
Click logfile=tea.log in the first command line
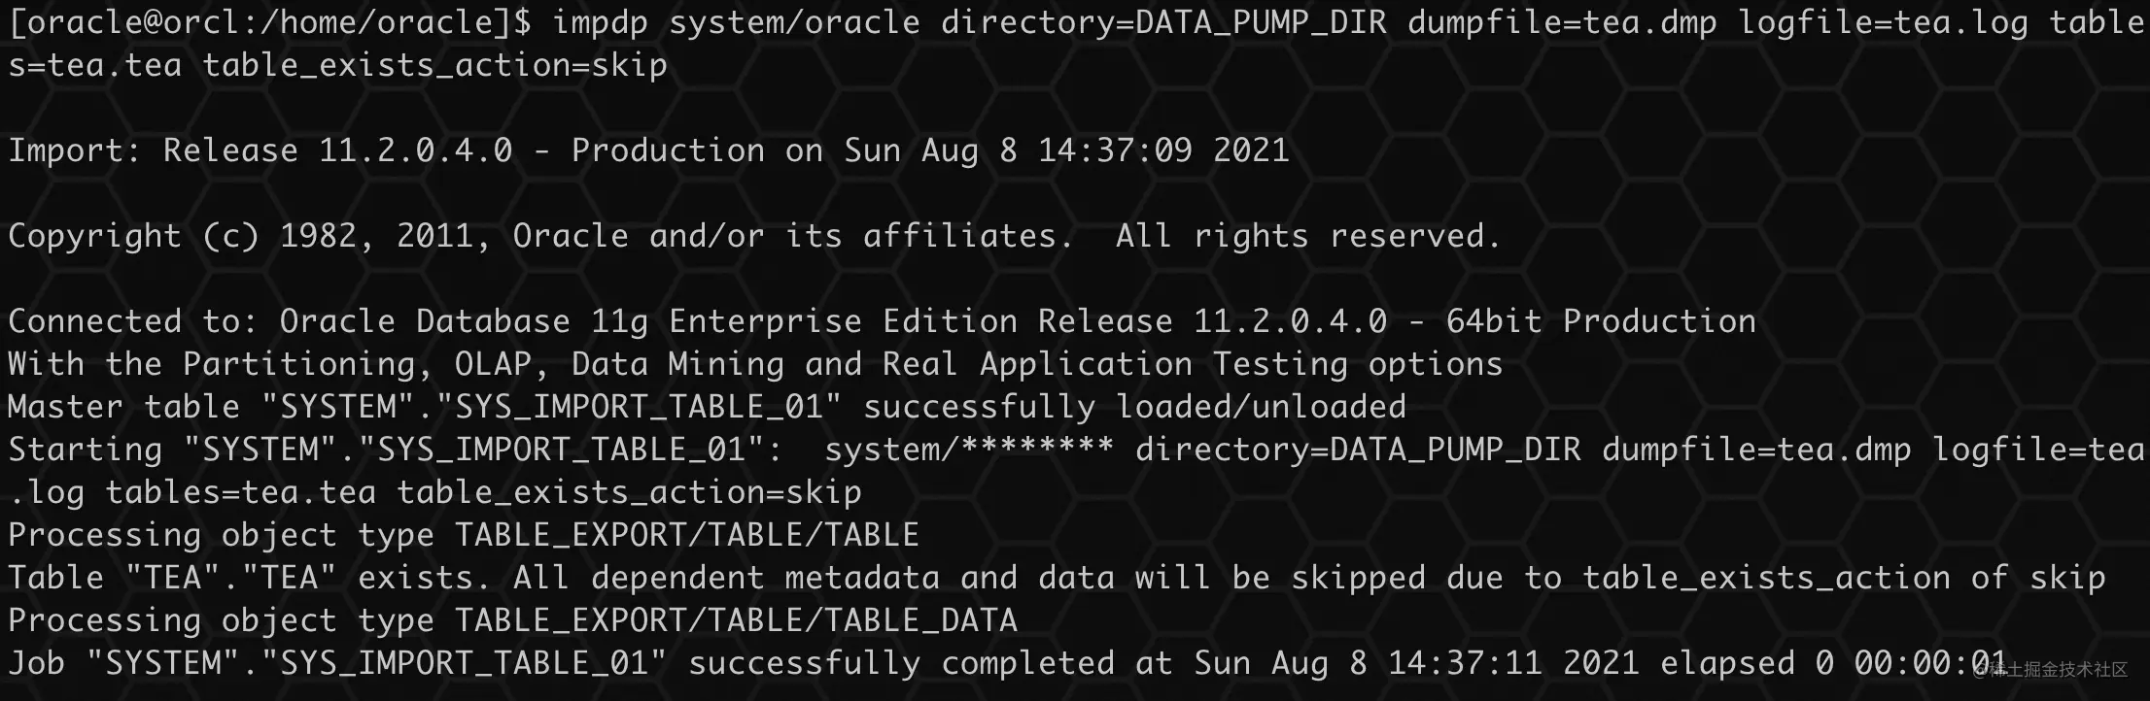[1883, 22]
